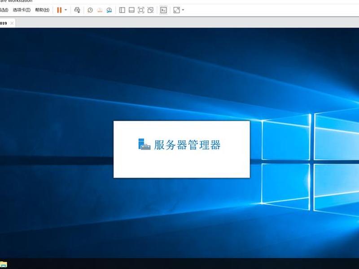Expand the stretch display dropdown arrow
Screen dimensions: 359x269
pyautogui.click(x=183, y=10)
